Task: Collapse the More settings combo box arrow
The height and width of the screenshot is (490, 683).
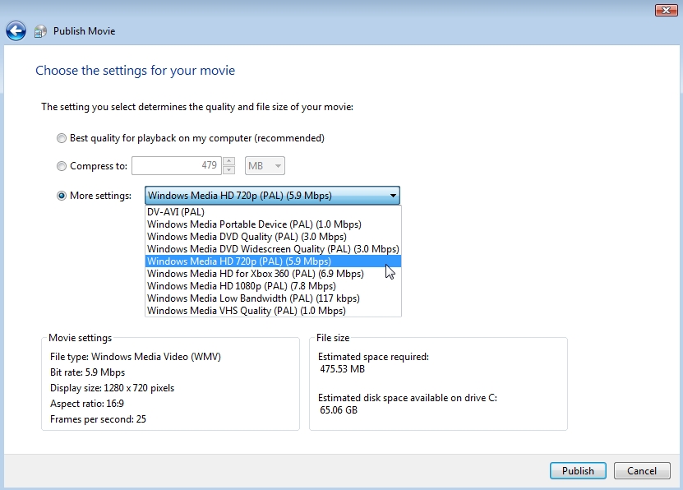Action: click(x=393, y=196)
